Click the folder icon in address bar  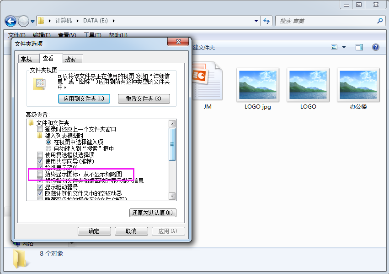41,21
